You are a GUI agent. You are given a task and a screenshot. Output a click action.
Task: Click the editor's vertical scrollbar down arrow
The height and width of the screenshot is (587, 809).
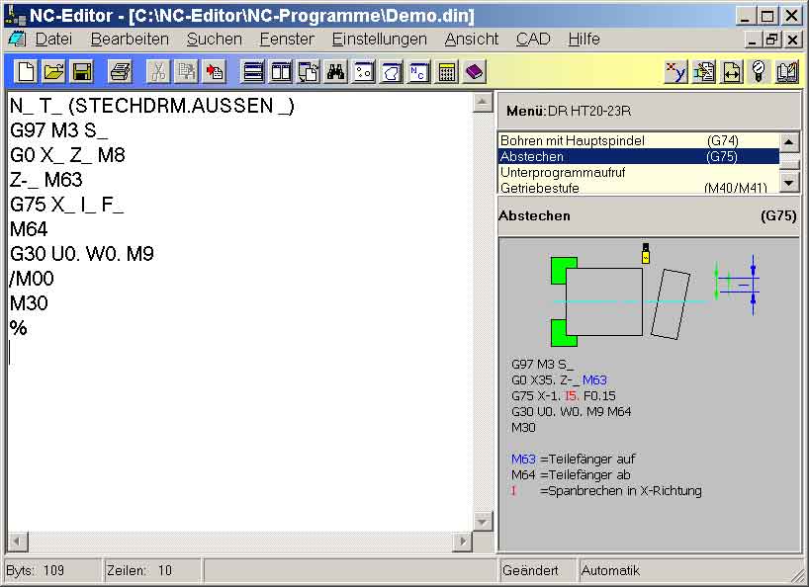[x=483, y=521]
